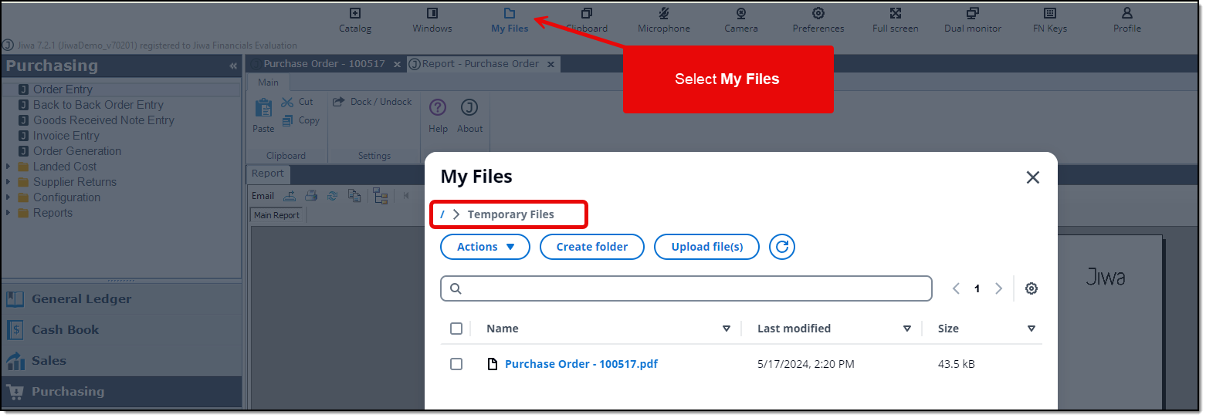The width and height of the screenshot is (1206, 418).
Task: Click the search magnifier icon in My Files
Action: [456, 288]
